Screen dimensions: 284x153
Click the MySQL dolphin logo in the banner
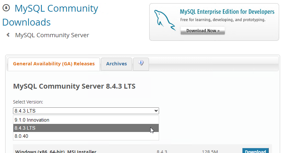(x=165, y=20)
